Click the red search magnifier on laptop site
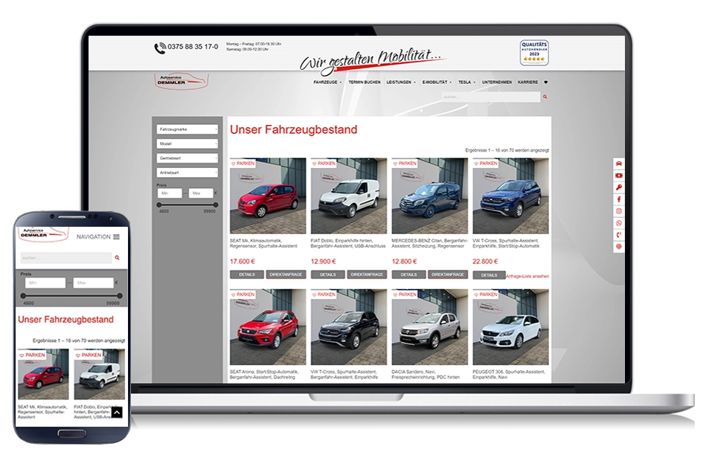The width and height of the screenshot is (712, 452). tap(545, 97)
